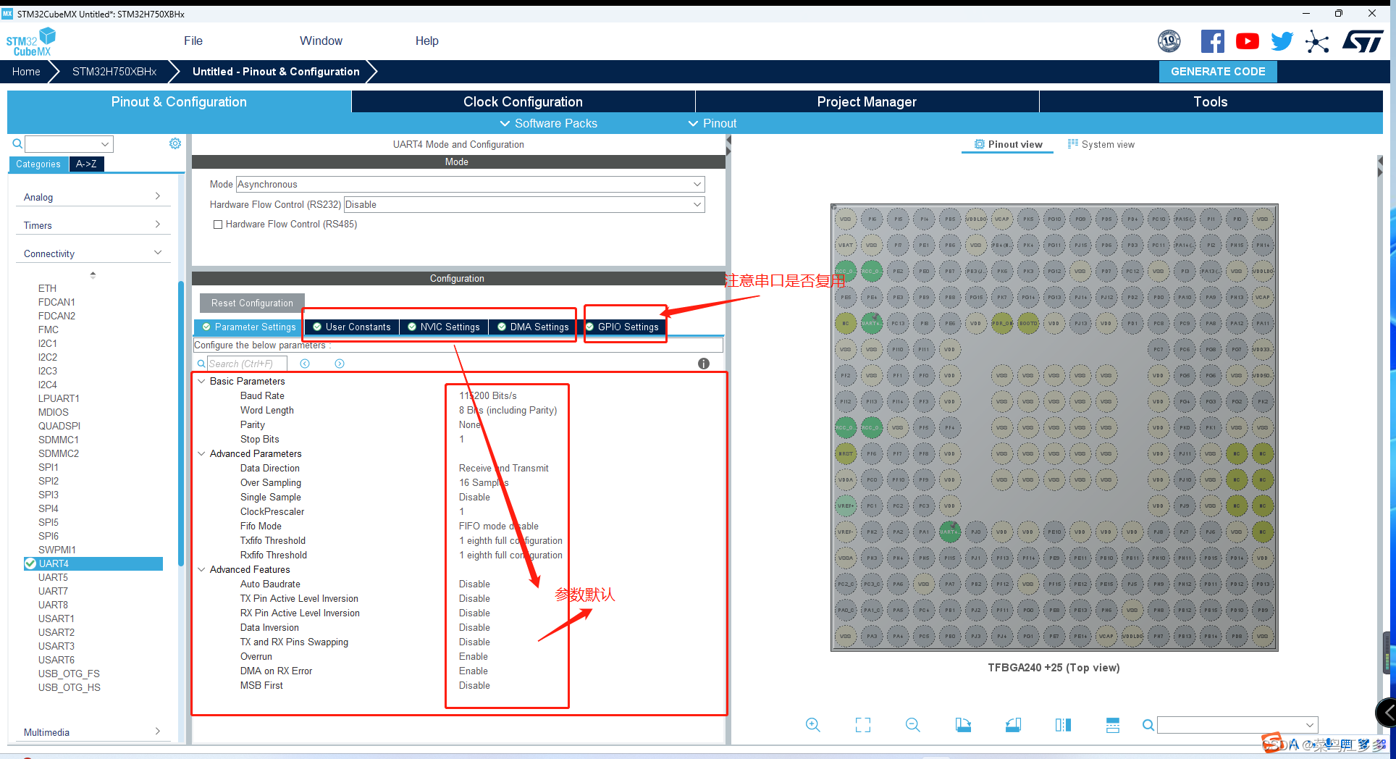Click the peripheral search magnifier icon
This screenshot has width=1396, height=759.
coord(17,144)
